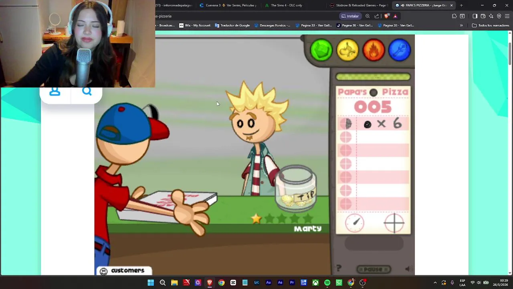Click the gold star rating below Marty
Viewport: 513px width, 289px height.
(256, 219)
